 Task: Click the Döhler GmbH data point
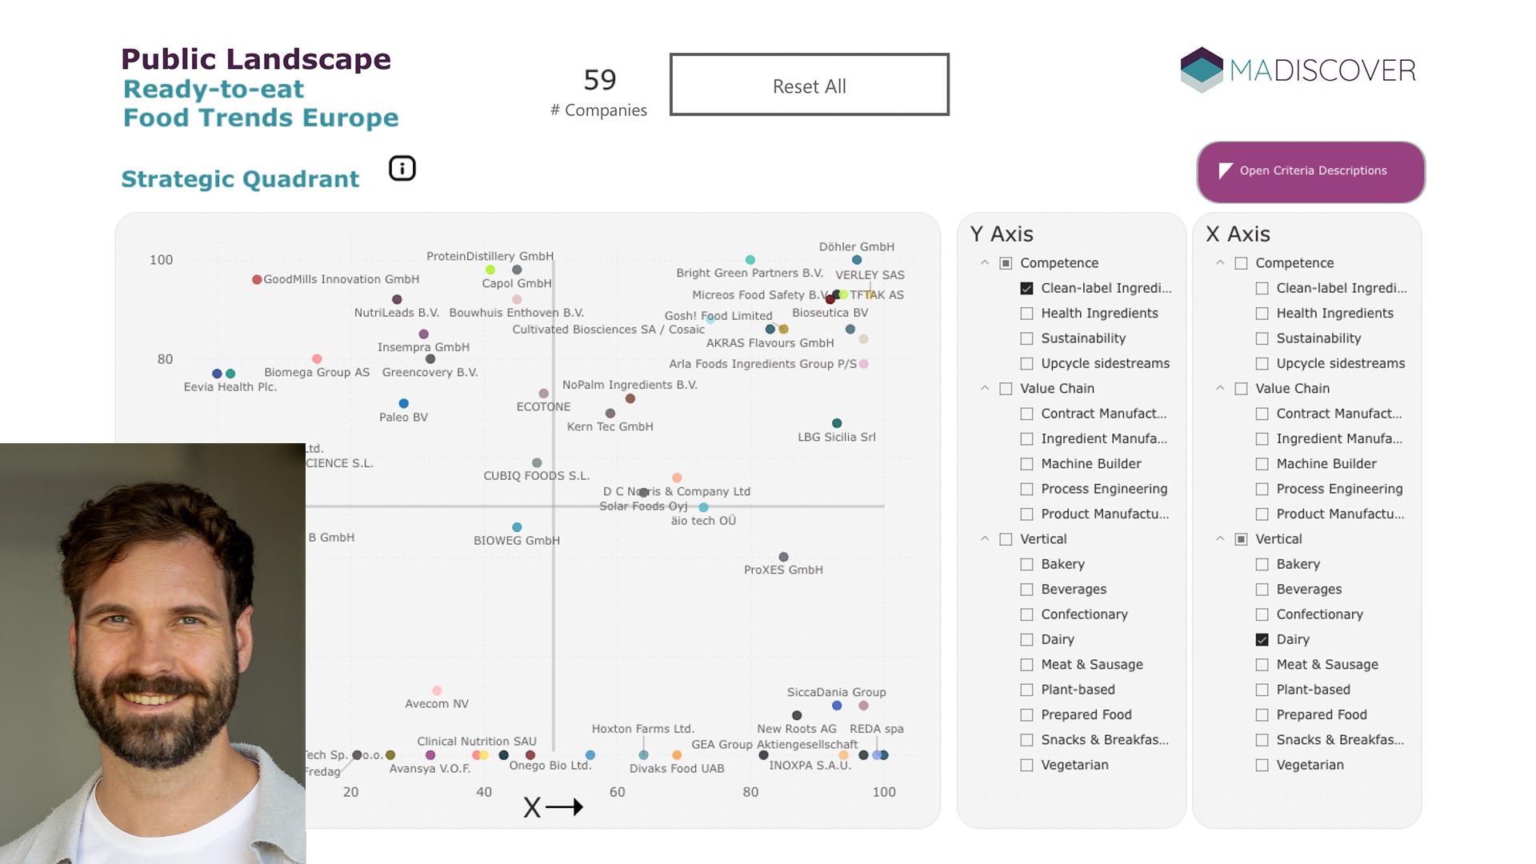(857, 260)
